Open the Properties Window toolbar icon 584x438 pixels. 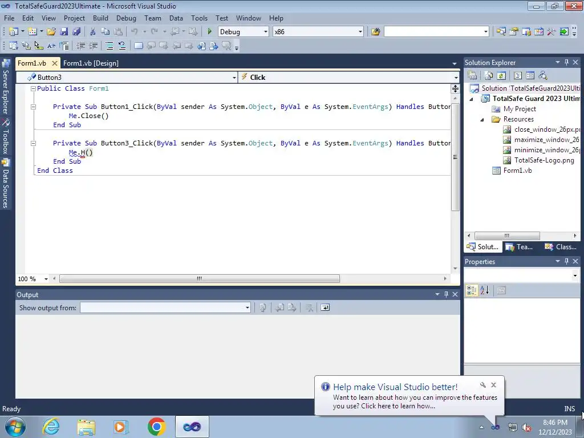coord(514,32)
